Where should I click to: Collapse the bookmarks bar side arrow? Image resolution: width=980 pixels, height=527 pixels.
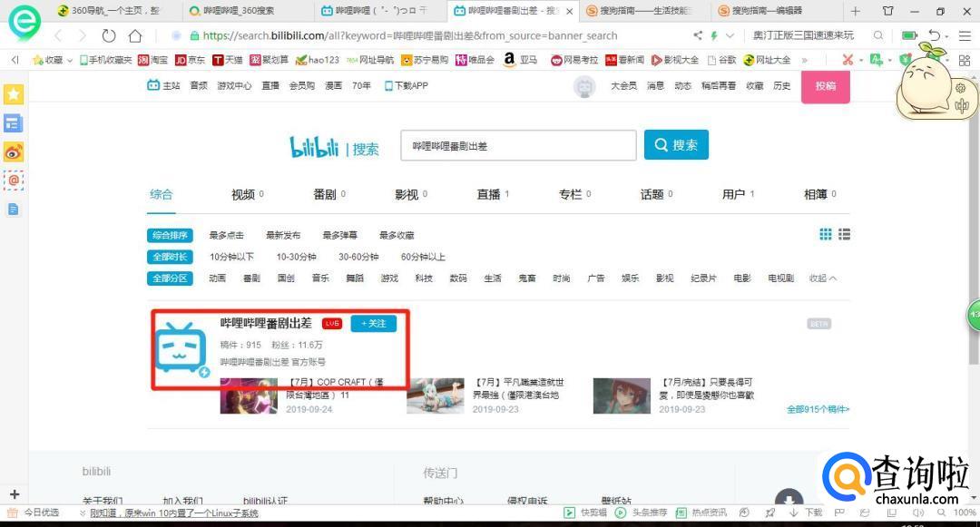pyautogui.click(x=15, y=60)
